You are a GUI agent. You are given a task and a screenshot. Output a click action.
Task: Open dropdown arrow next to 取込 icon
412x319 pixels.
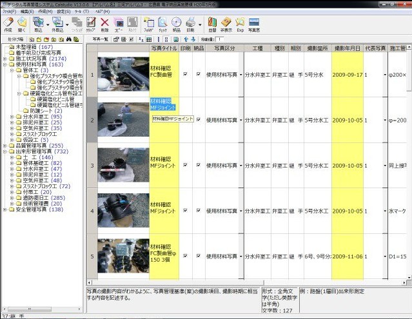[48, 24]
